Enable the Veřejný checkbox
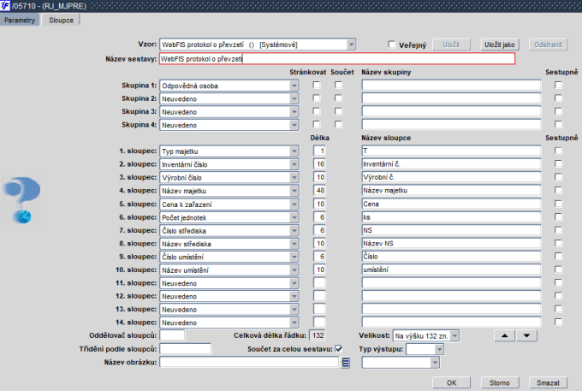 392,44
